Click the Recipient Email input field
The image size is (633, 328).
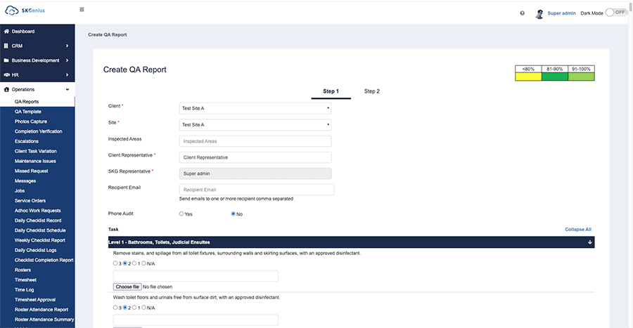(x=257, y=190)
